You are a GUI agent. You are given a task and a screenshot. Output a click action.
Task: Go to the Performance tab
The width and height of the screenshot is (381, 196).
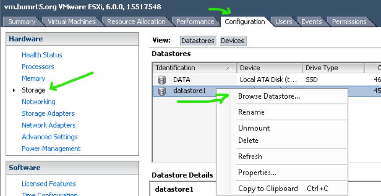[195, 21]
